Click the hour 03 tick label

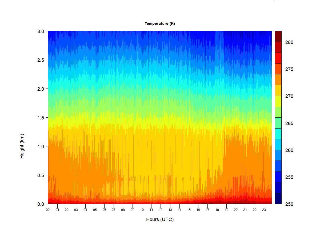[76, 210]
